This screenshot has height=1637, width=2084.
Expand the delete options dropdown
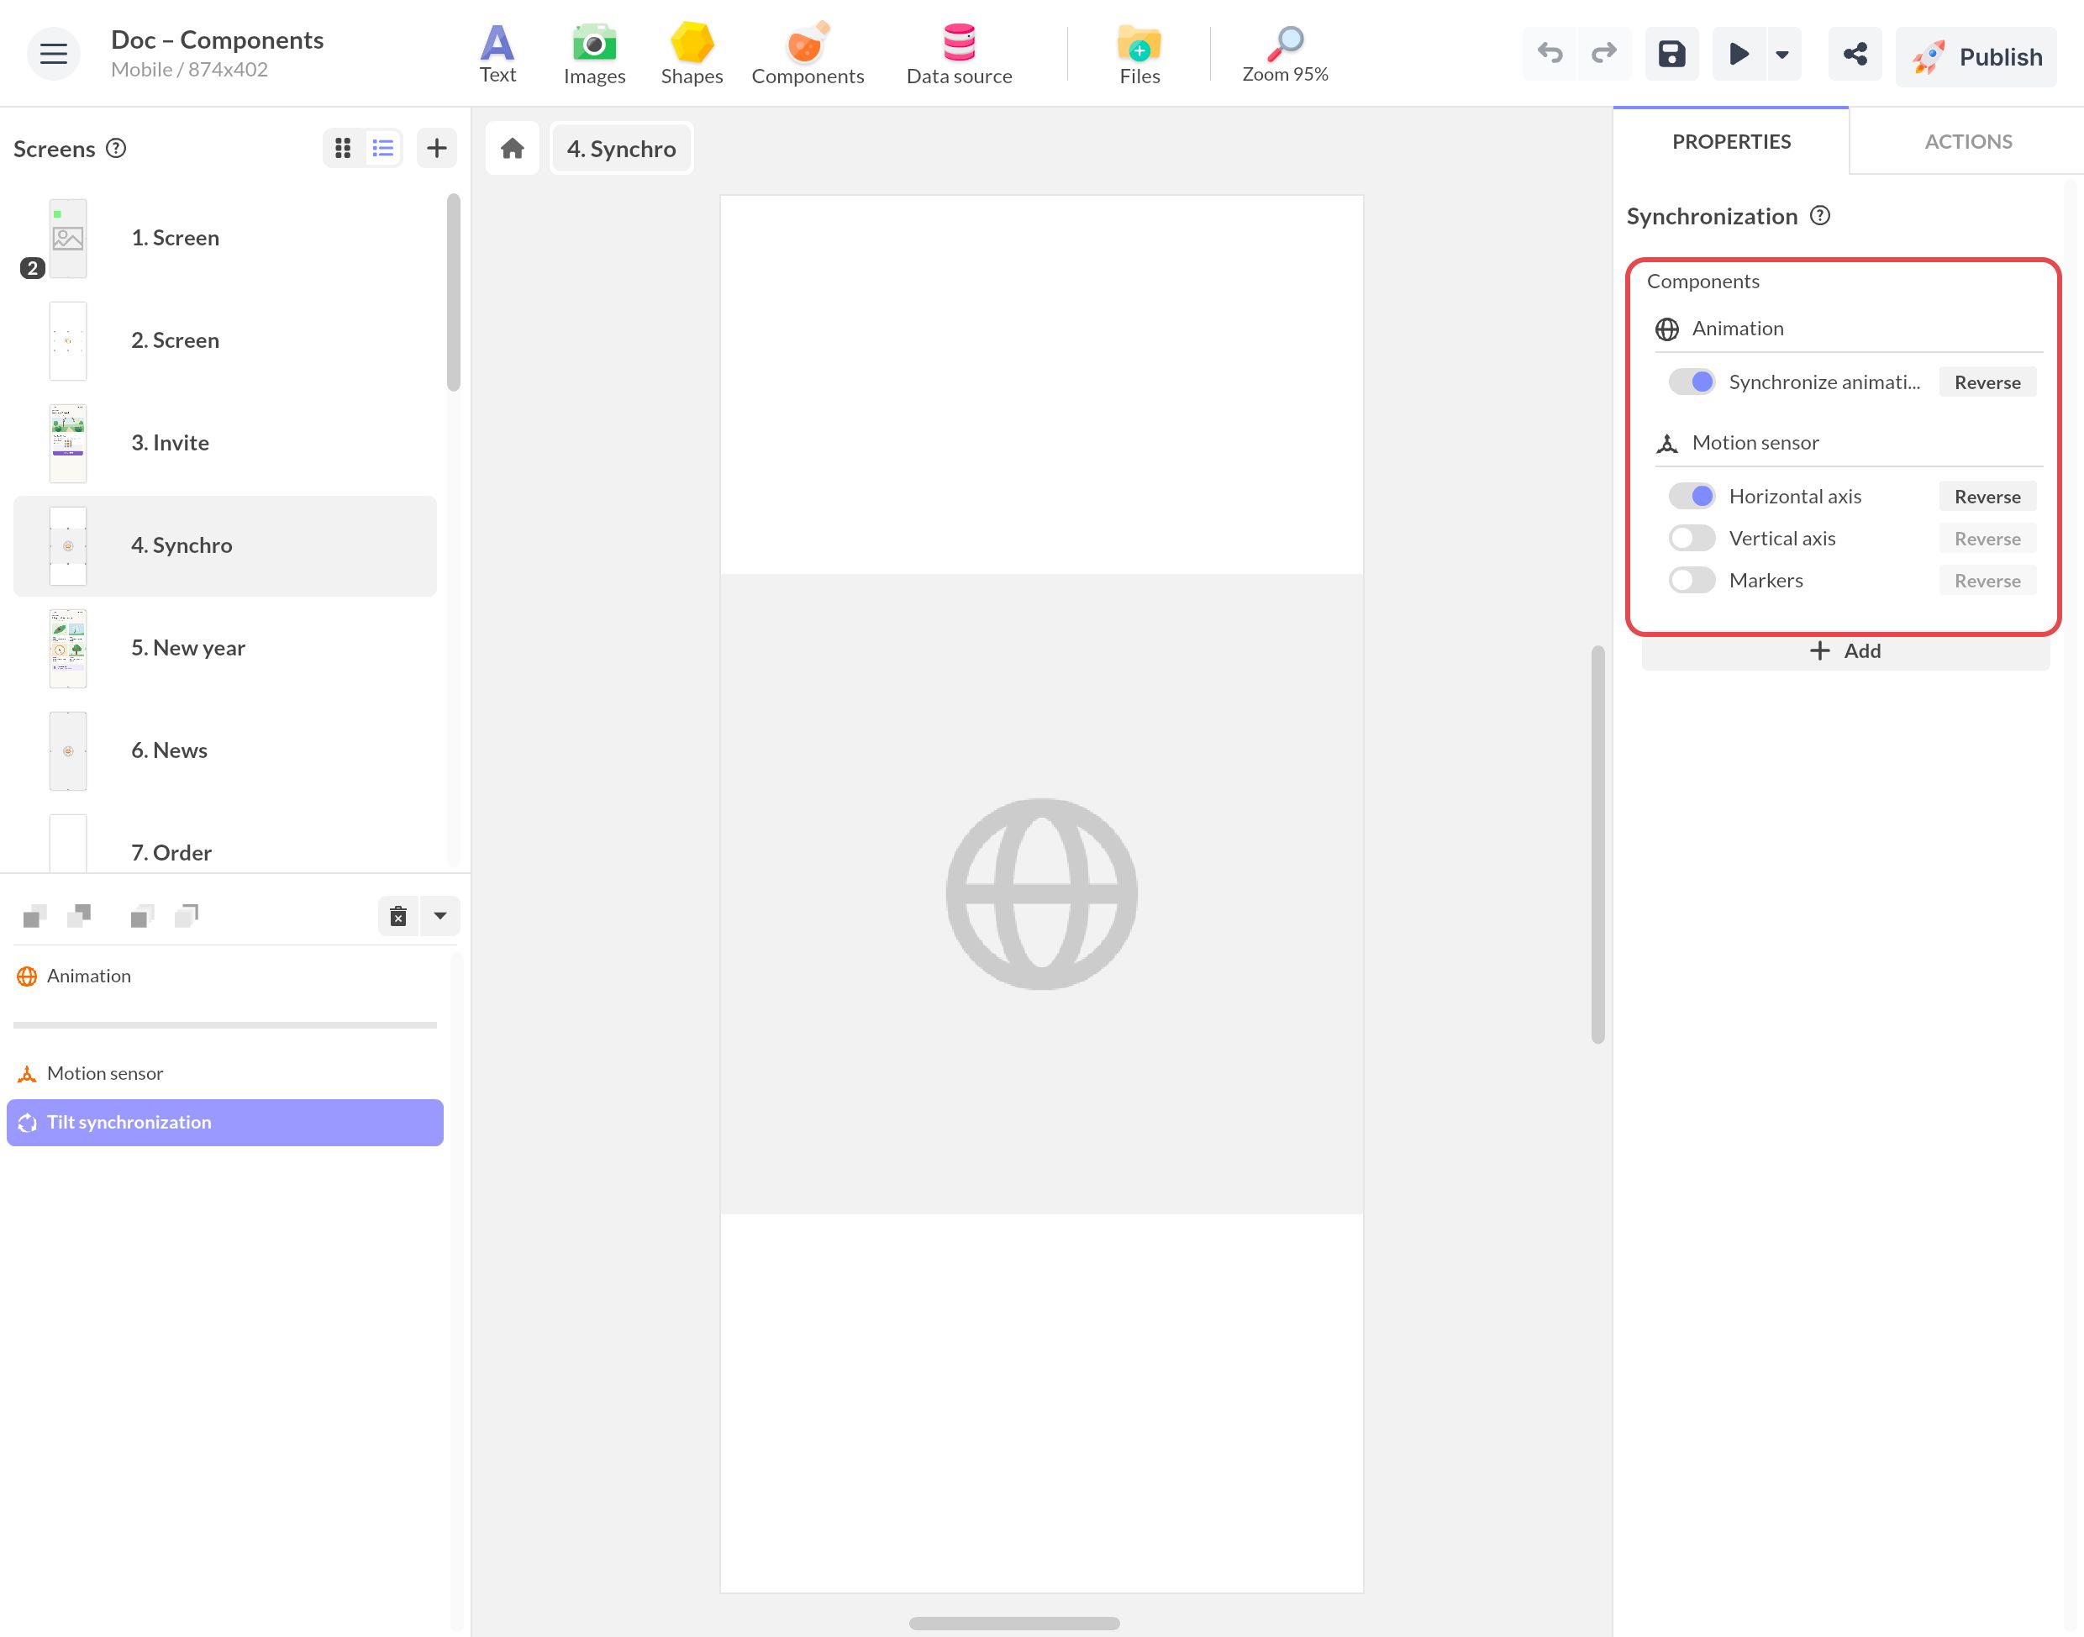tap(441, 915)
